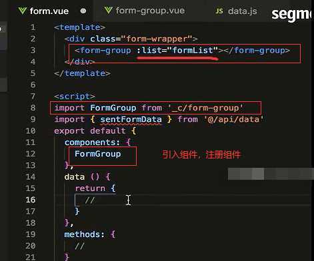
Task: Open the data.js tab
Action: (237, 11)
